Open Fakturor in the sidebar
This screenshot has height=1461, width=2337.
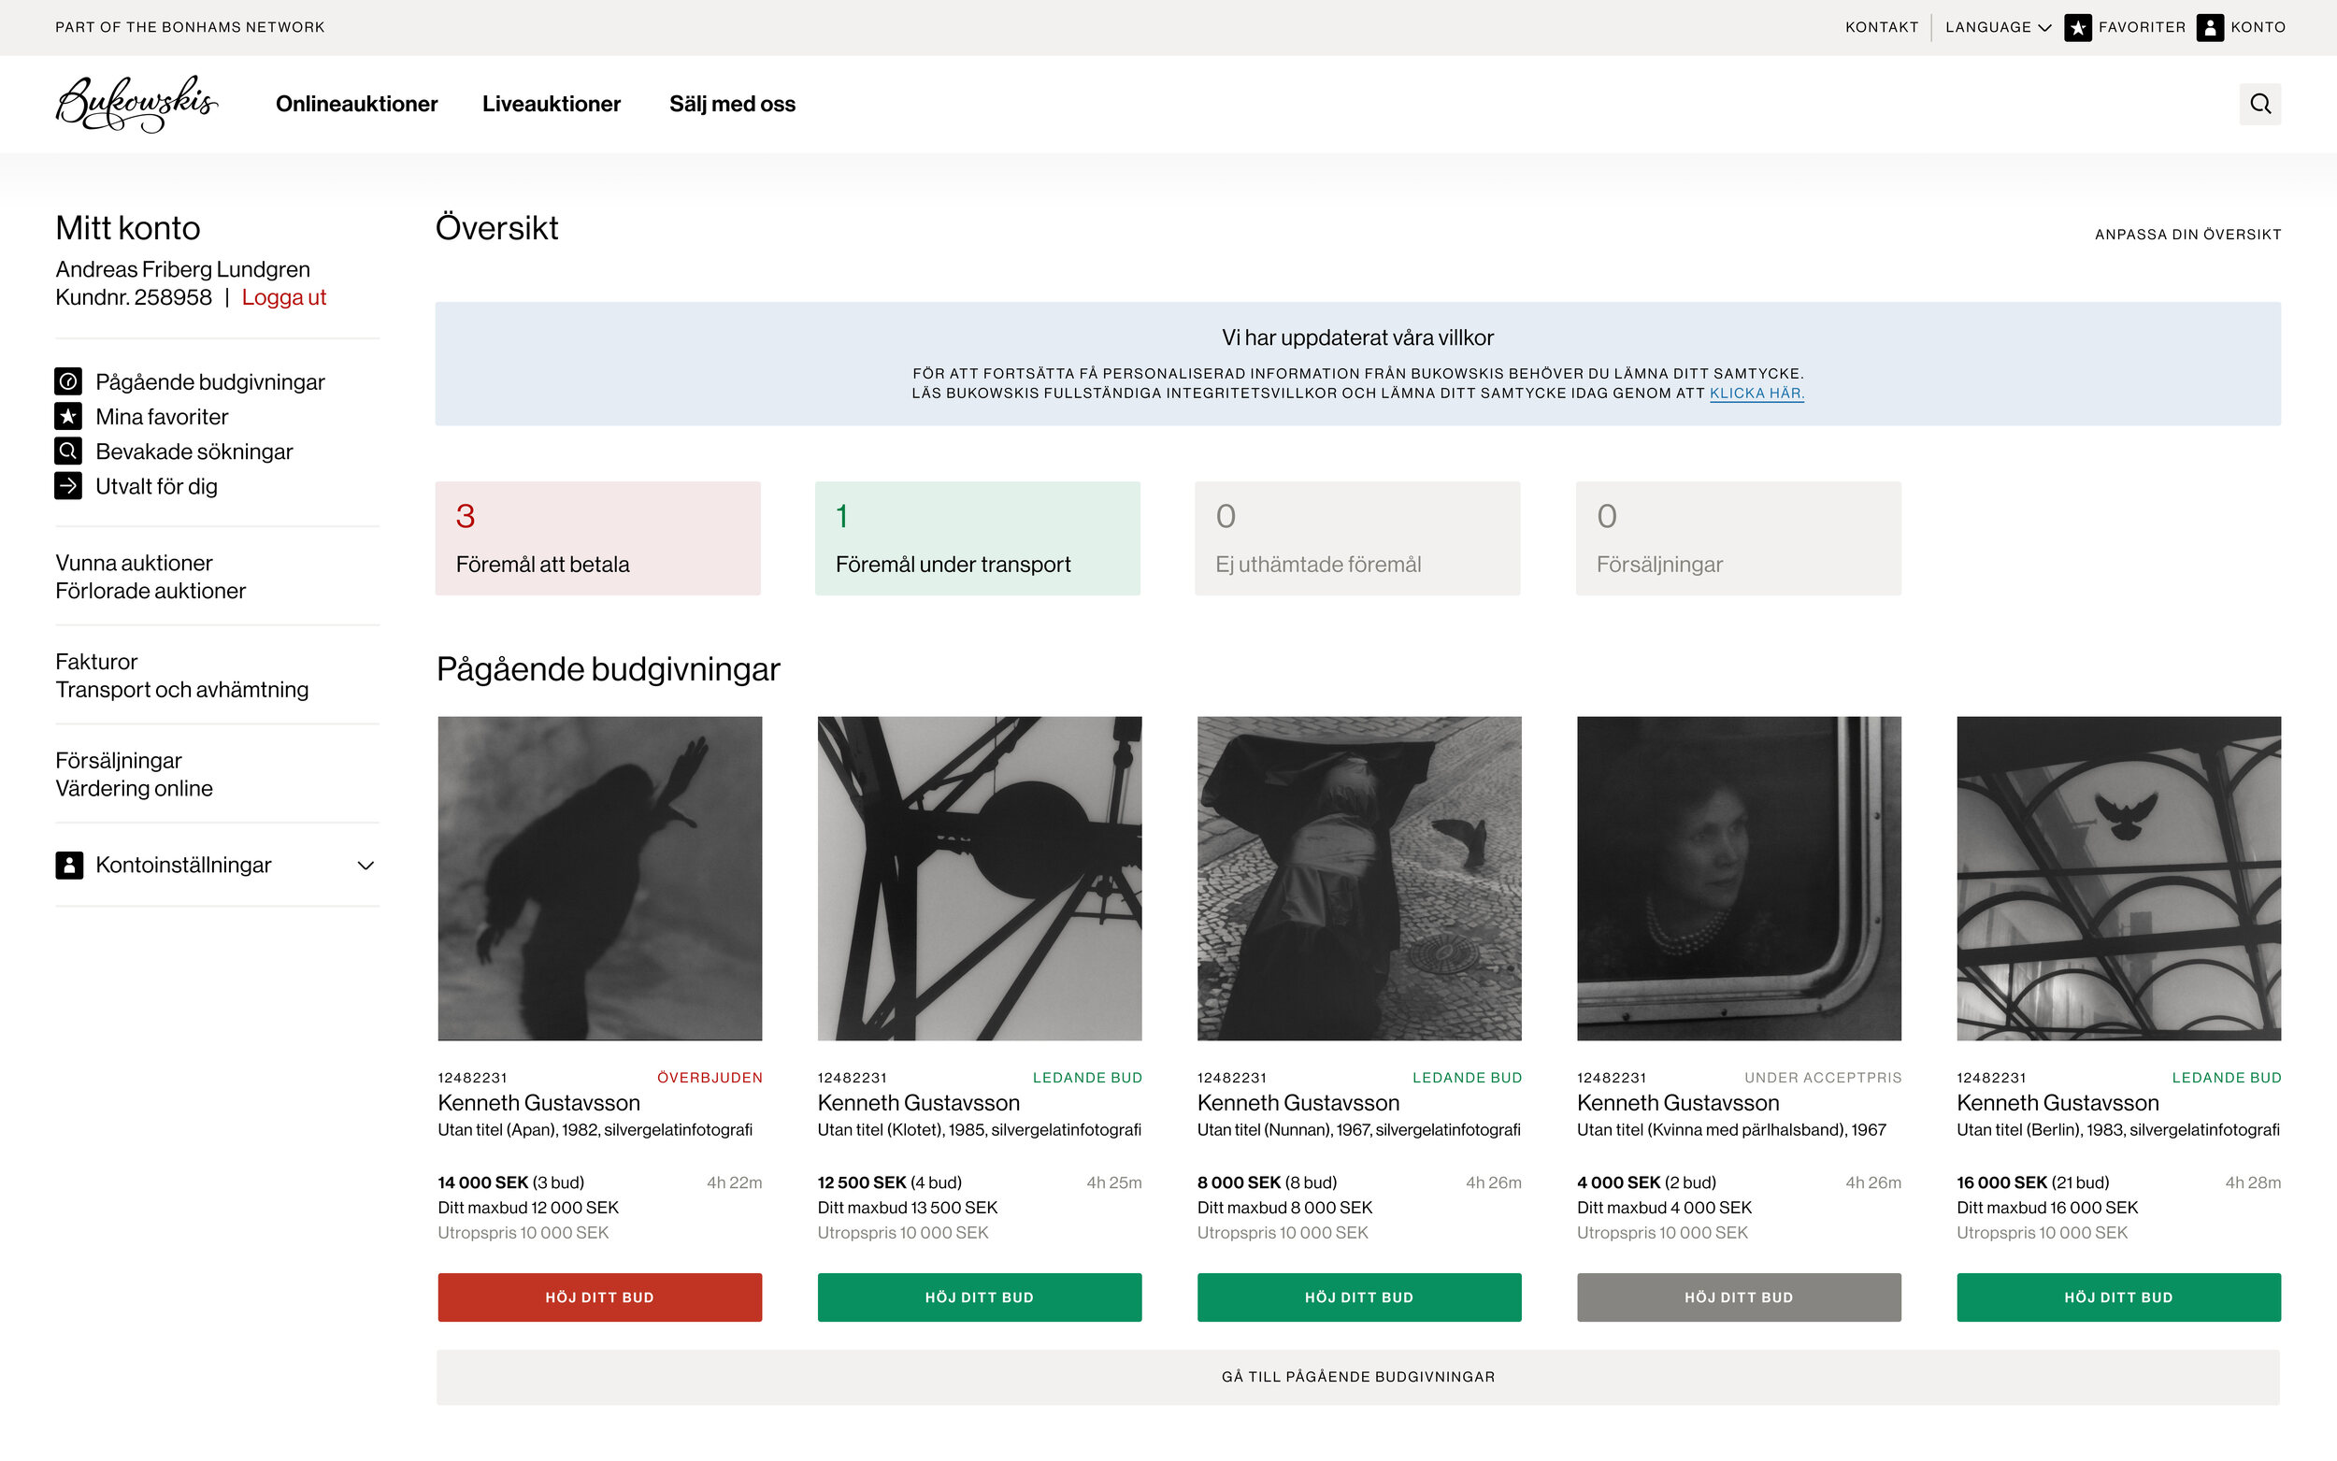[96, 662]
